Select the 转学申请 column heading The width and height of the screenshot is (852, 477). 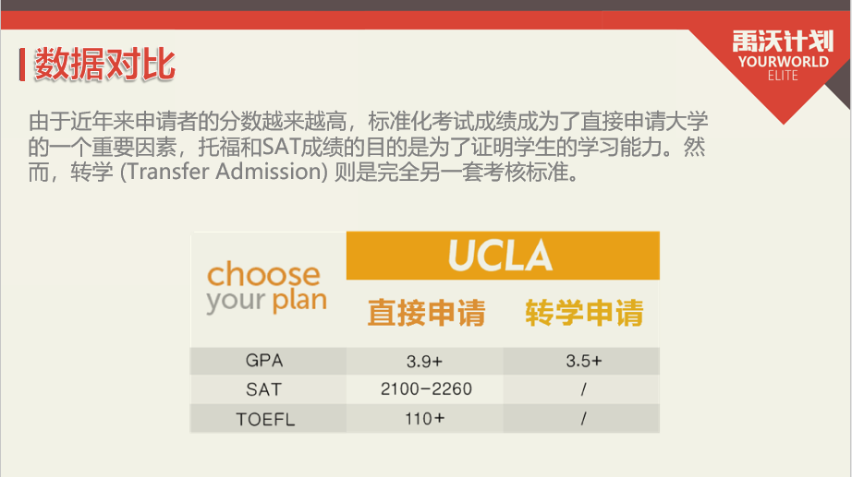click(584, 313)
